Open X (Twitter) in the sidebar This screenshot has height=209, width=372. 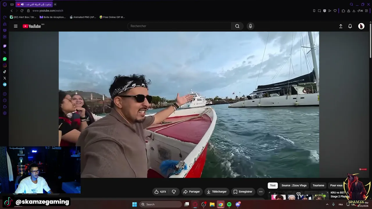tap(5, 78)
